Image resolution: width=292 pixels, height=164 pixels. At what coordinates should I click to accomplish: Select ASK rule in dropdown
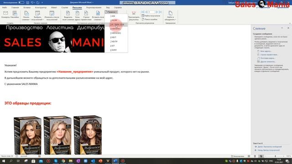click(x=116, y=16)
